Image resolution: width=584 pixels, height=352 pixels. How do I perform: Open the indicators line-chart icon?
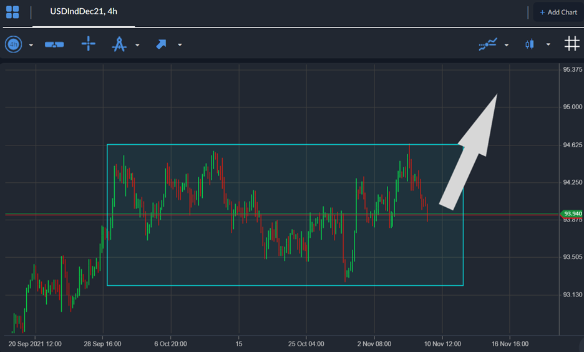point(488,44)
